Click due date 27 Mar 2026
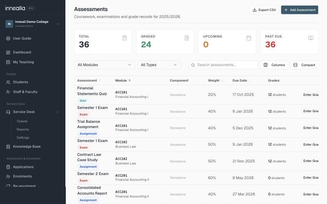This screenshot has width=327, height=204. 244,194
